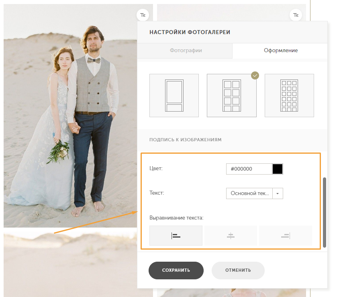Viewport: 341px width, 297px height.
Task: Open the Оформление tab
Action: [280, 51]
